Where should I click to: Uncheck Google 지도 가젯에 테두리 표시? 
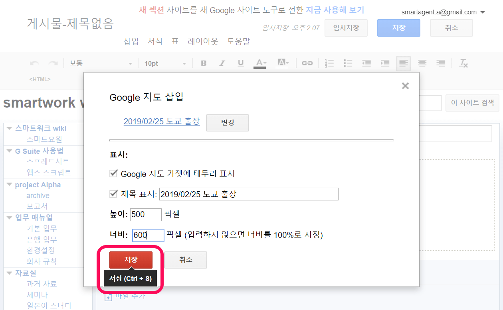[x=113, y=173]
